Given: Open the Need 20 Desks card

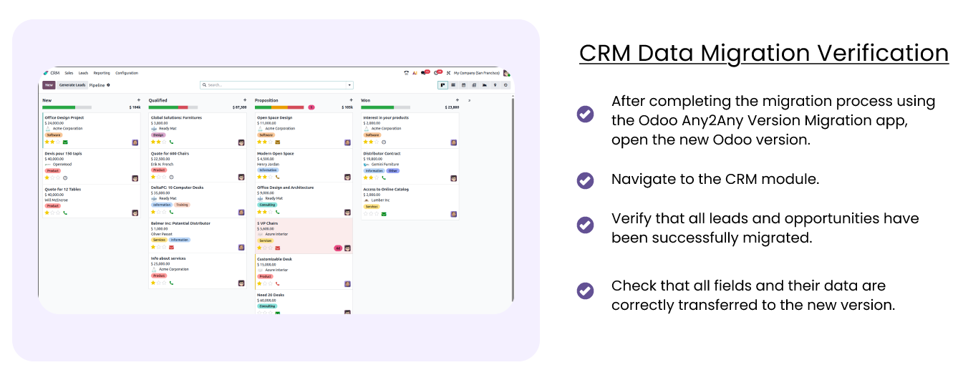Looking at the screenshot, I should pyautogui.click(x=304, y=303).
